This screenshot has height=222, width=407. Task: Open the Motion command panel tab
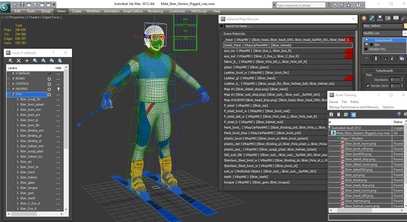(x=388, y=18)
